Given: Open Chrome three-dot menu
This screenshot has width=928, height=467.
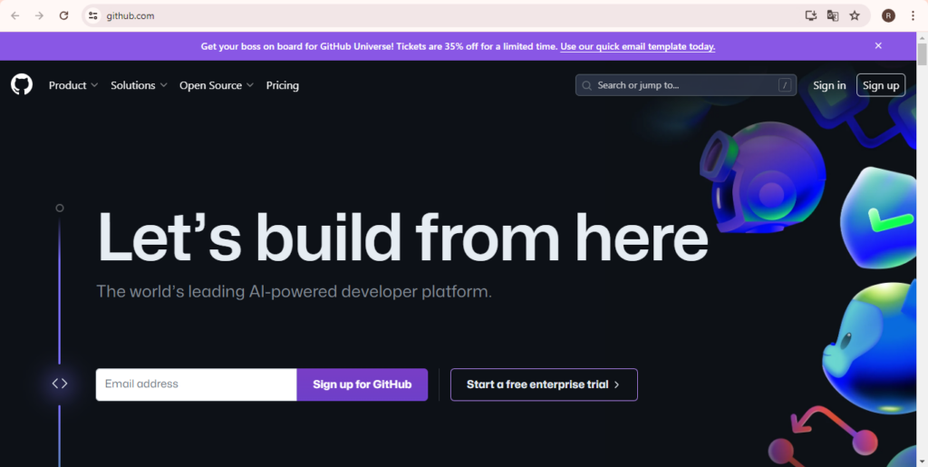Looking at the screenshot, I should tap(912, 16).
